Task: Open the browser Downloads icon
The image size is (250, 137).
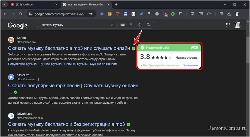Action: coord(229,14)
